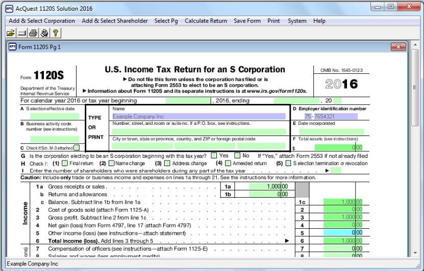
Task: Click the APS icon in Form 1120S title bar
Action: pos(12,47)
